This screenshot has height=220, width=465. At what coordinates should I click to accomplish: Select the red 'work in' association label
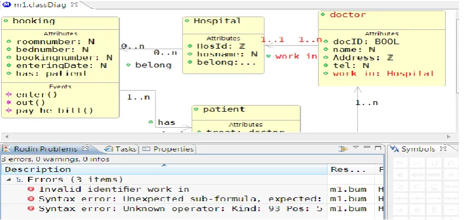296,56
